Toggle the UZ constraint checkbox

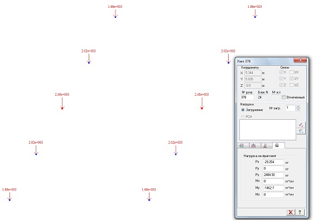pos(291,85)
